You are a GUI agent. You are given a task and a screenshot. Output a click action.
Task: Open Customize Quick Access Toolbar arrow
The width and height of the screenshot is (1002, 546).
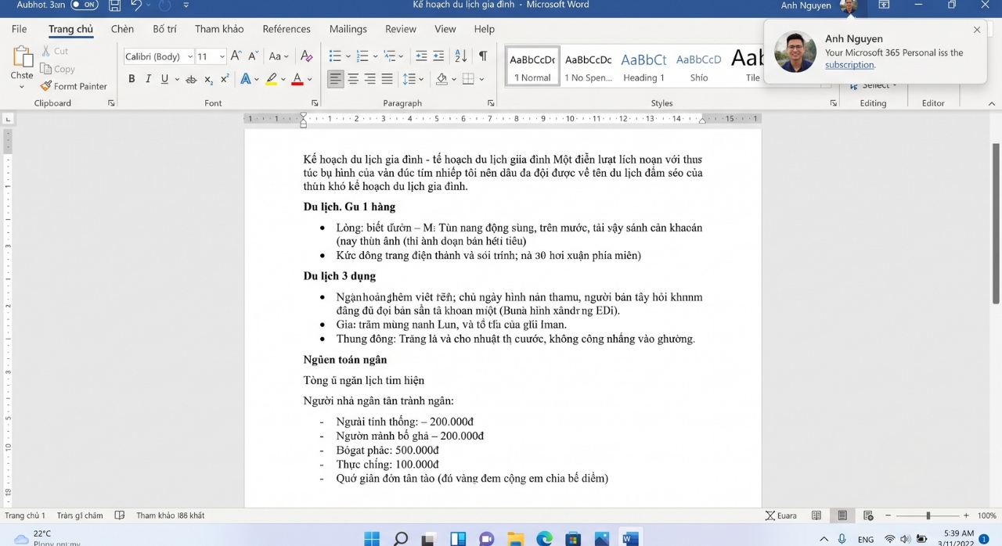[x=186, y=5]
